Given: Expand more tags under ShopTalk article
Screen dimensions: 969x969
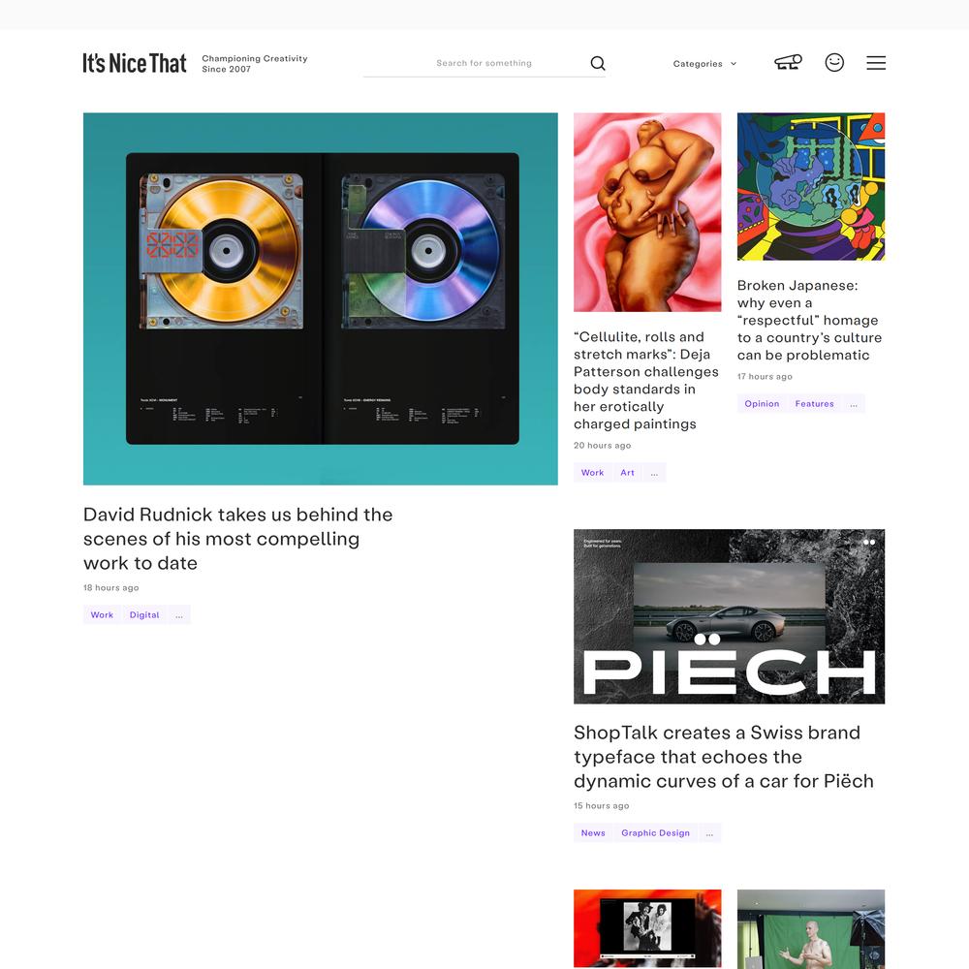Looking at the screenshot, I should pos(709,833).
